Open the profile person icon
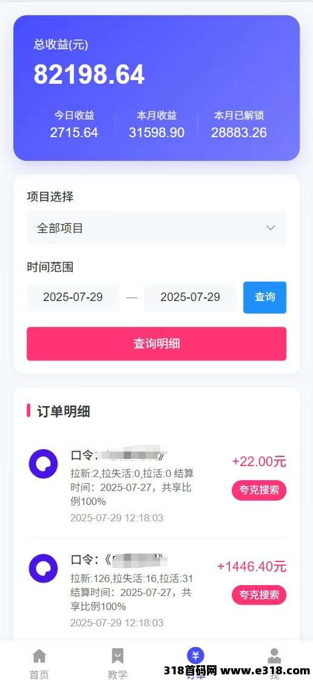313x681 pixels. click(274, 656)
